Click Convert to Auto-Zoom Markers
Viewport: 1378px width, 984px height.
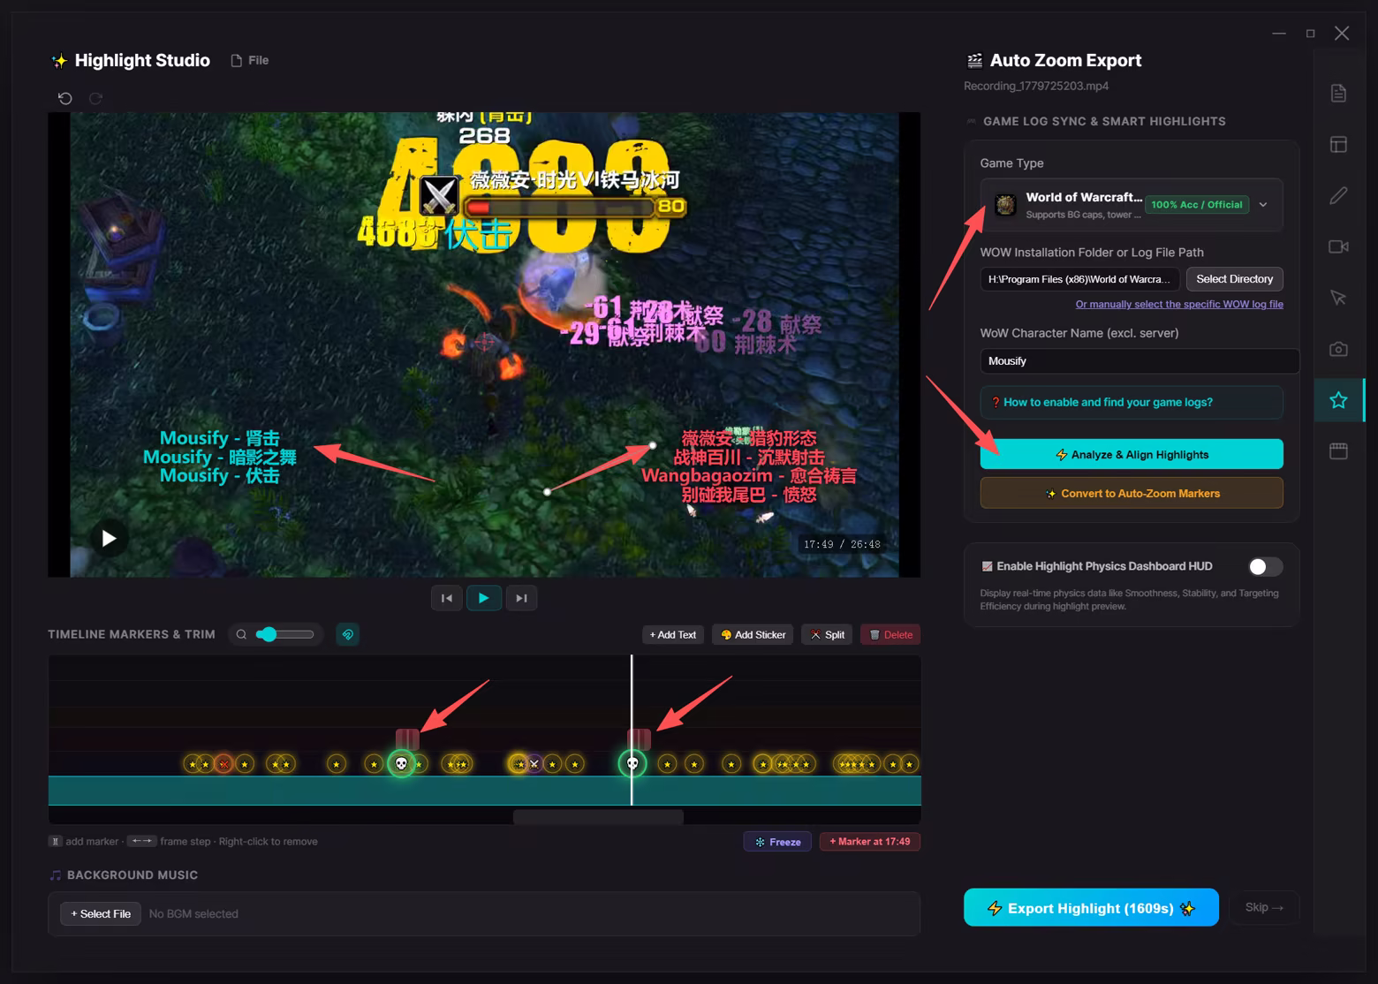pyautogui.click(x=1132, y=493)
